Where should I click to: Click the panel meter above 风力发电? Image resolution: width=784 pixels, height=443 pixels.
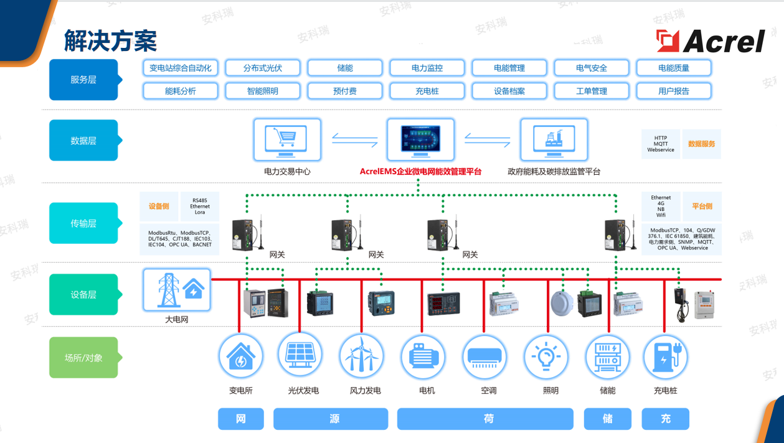[380, 304]
